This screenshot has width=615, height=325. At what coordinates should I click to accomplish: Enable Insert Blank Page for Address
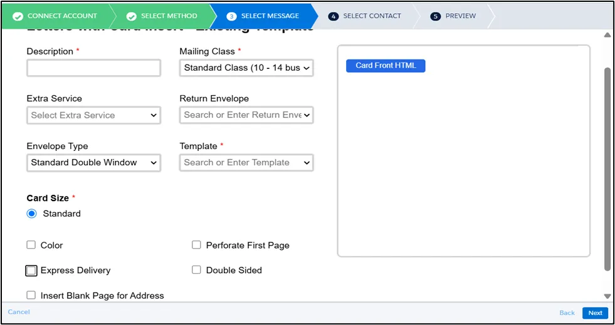click(31, 296)
